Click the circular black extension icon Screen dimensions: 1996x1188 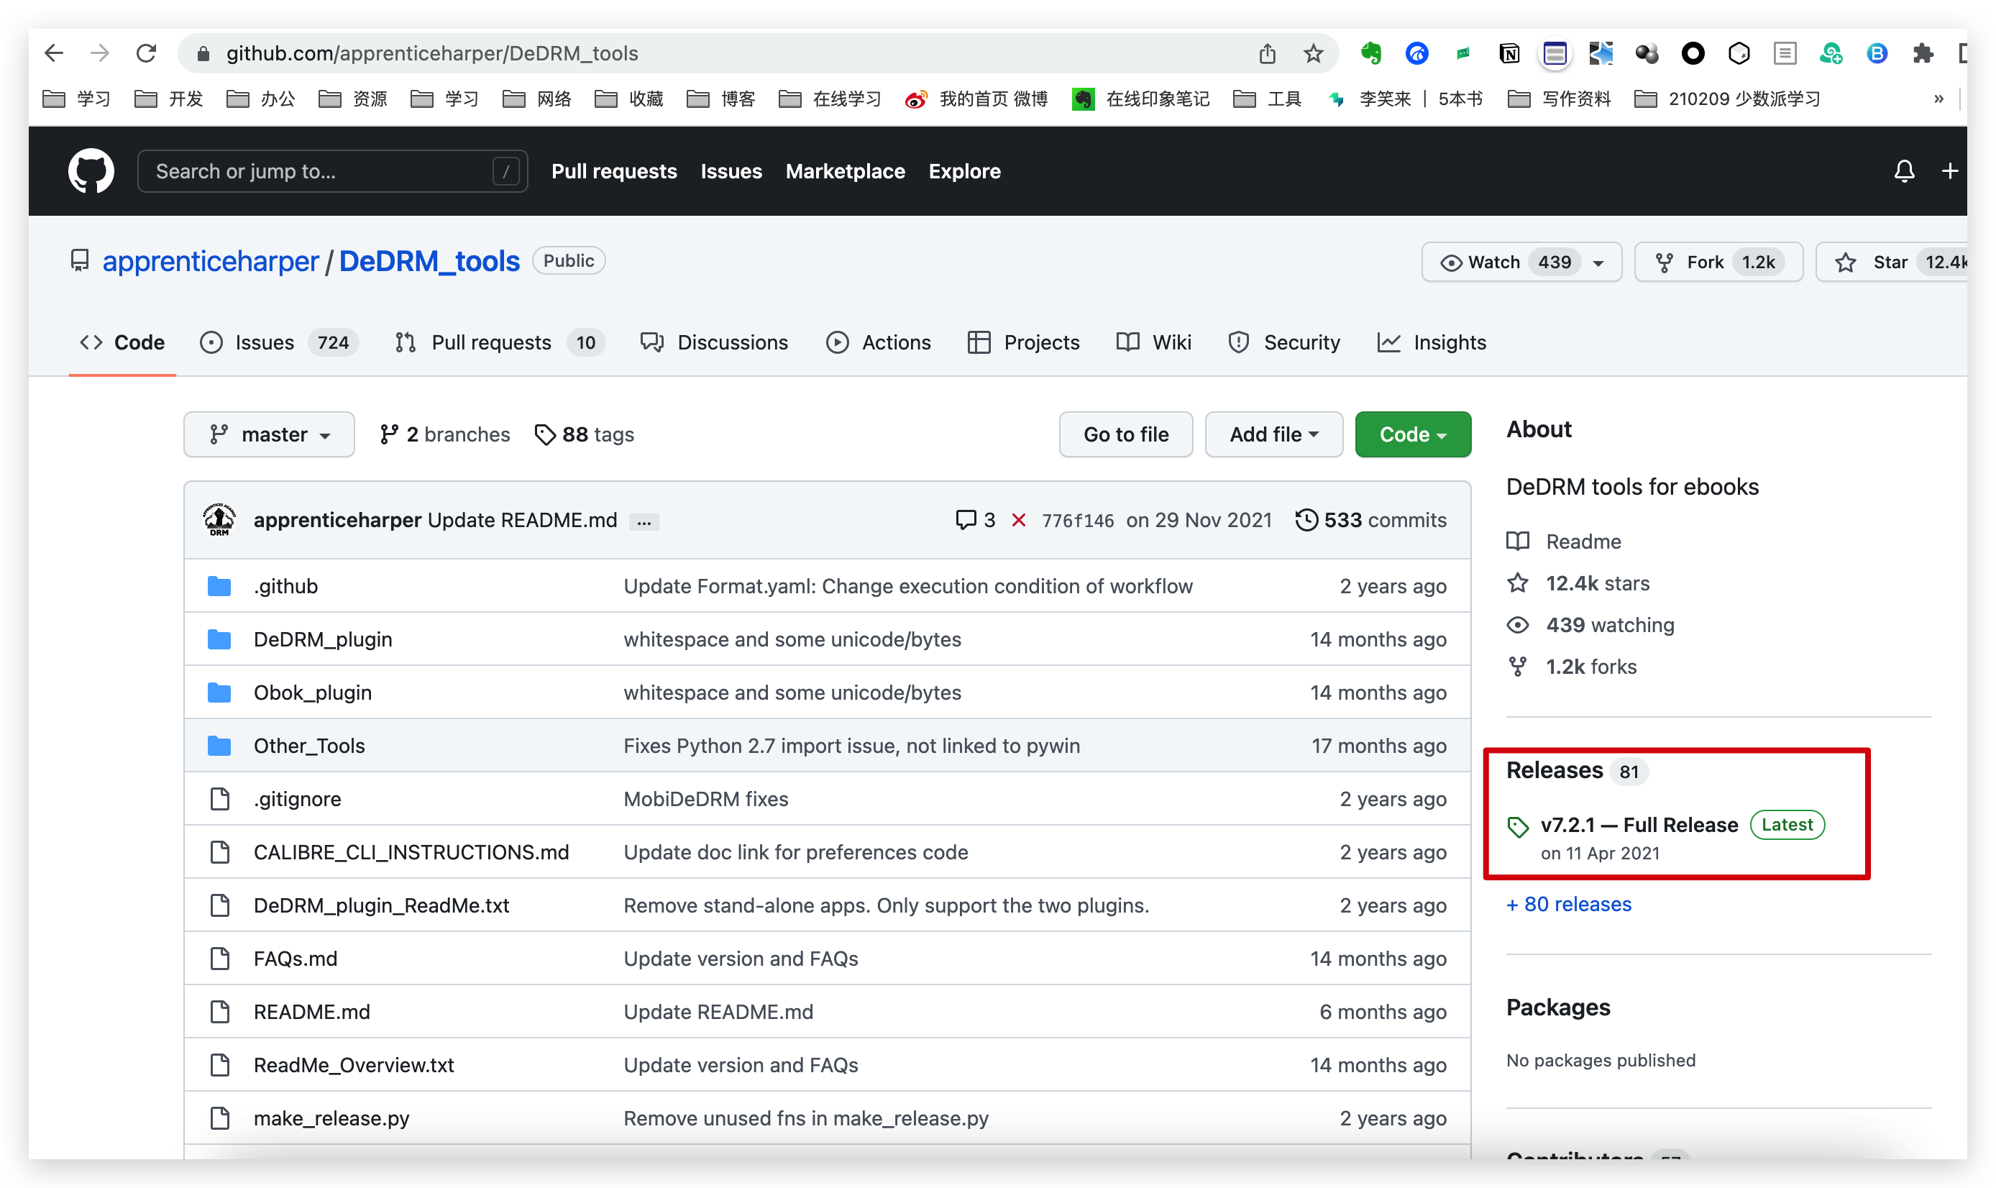tap(1692, 52)
